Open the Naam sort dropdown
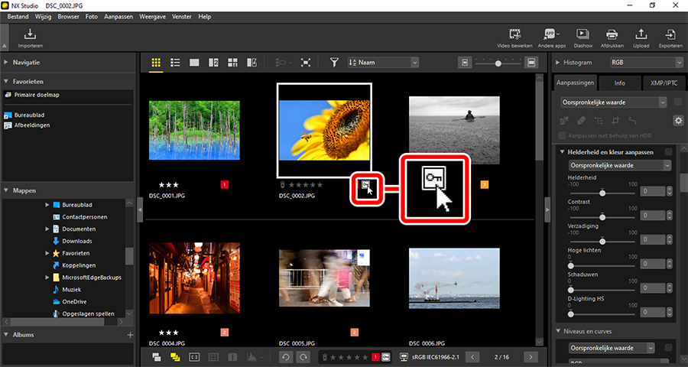This screenshot has width=688, height=367. click(x=383, y=63)
